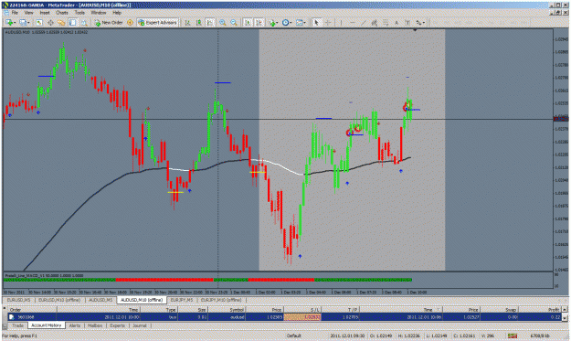Expand the Templates dropdown arrow
The width and height of the screenshot is (571, 341).
tap(305, 23)
